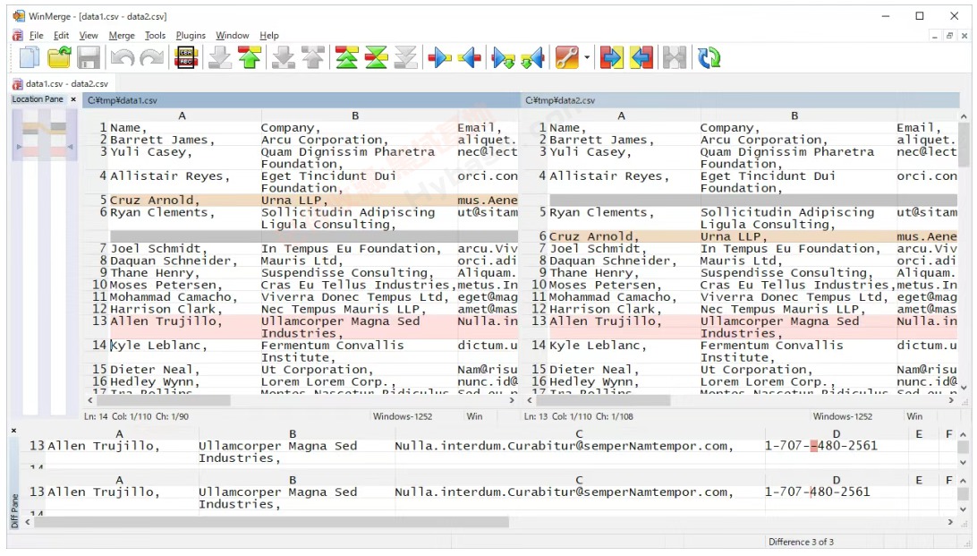Click column B header in left pane

(355, 115)
